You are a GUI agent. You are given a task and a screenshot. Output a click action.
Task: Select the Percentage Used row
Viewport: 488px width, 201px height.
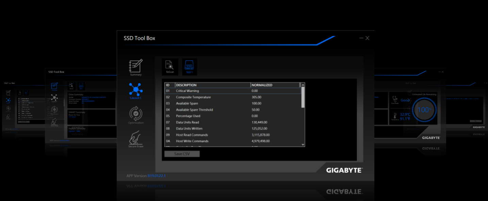[233, 116]
